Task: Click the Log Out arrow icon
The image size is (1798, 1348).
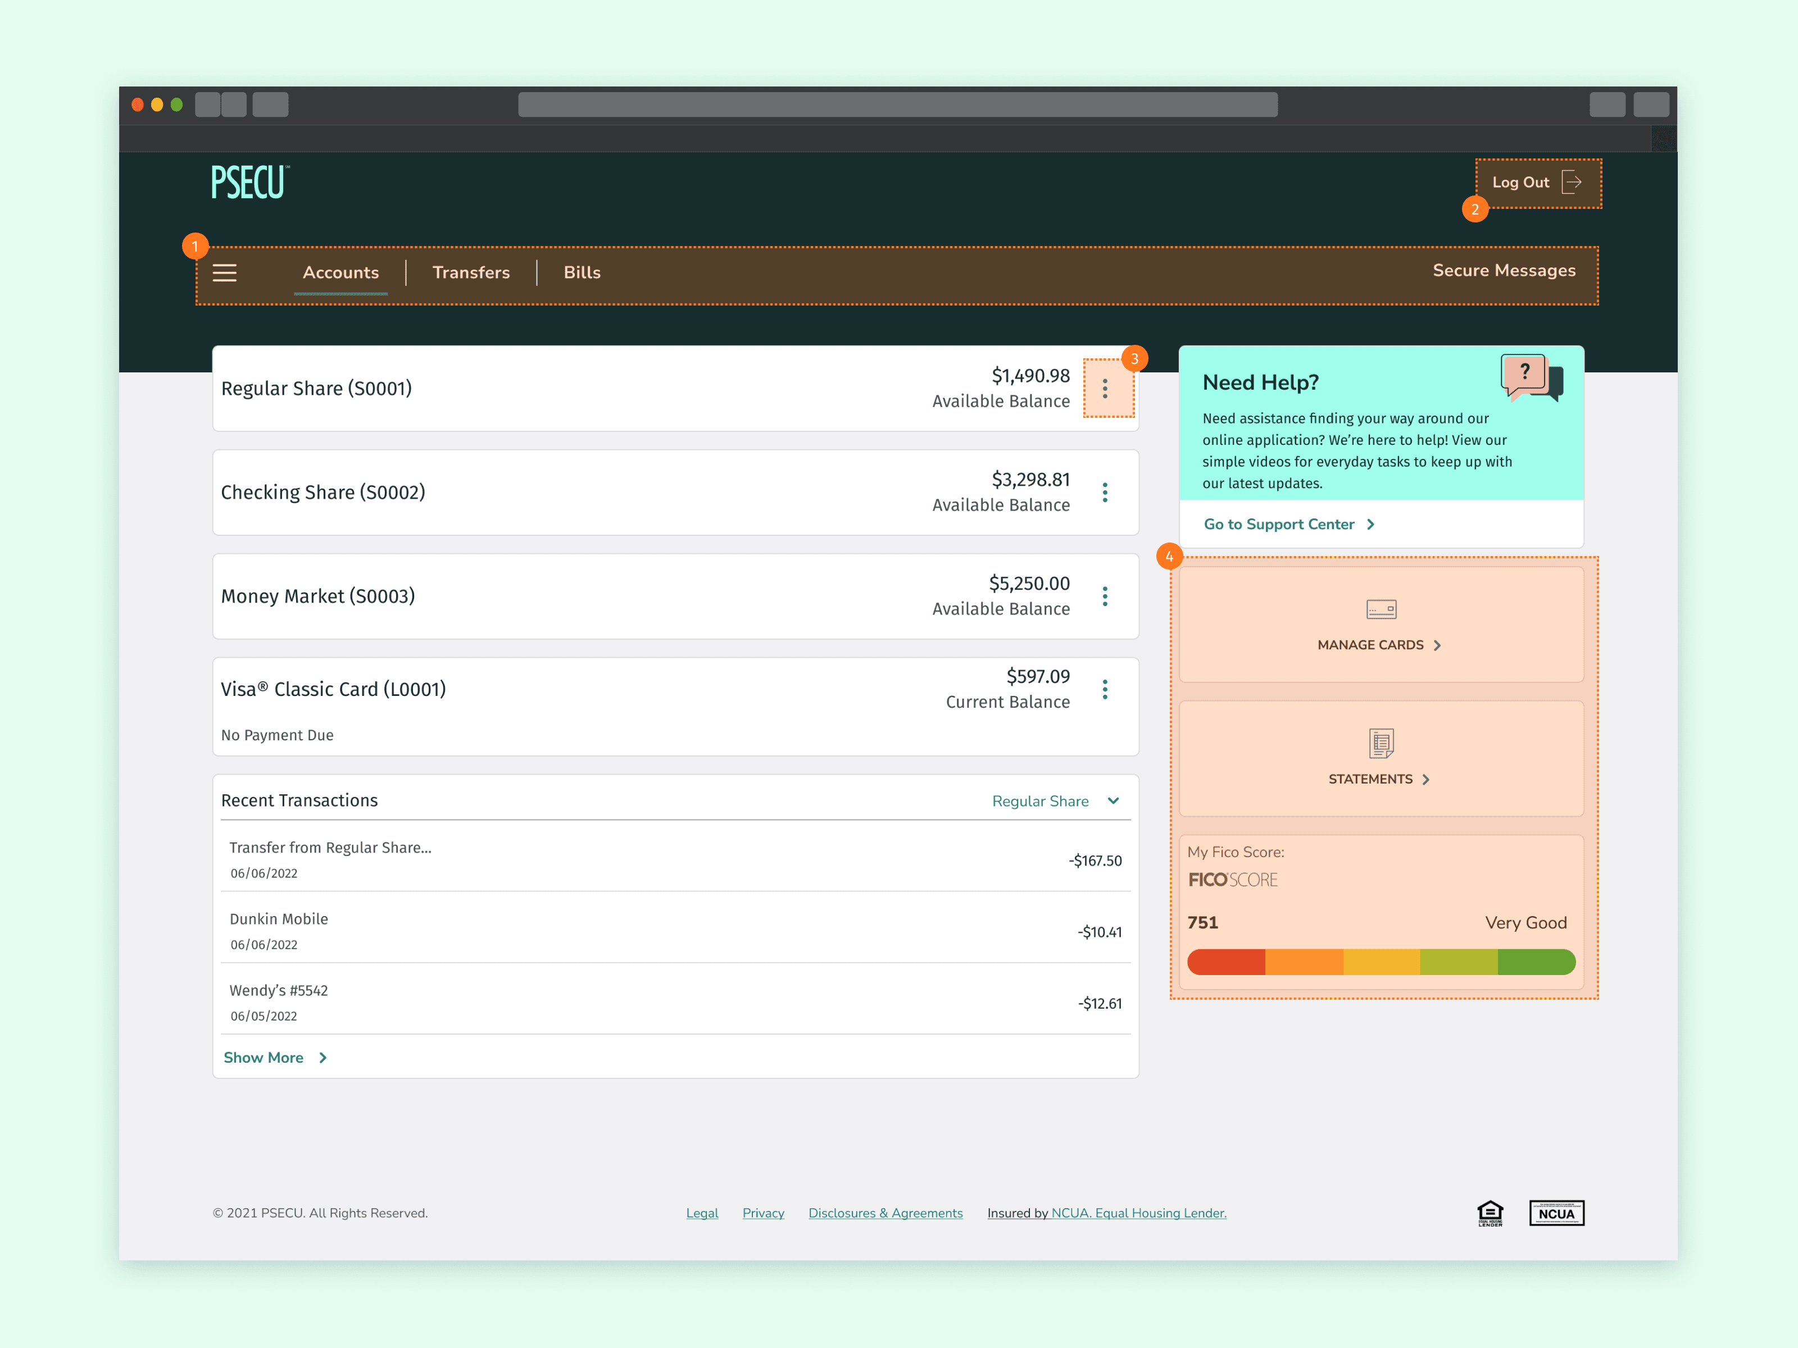Action: point(1572,182)
